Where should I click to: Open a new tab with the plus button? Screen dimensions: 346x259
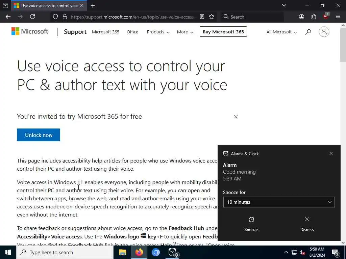93,6
